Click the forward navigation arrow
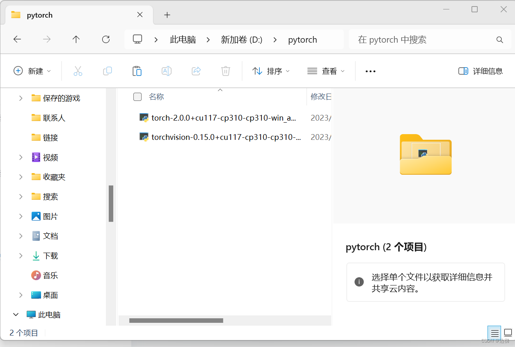The image size is (515, 347). (x=47, y=39)
